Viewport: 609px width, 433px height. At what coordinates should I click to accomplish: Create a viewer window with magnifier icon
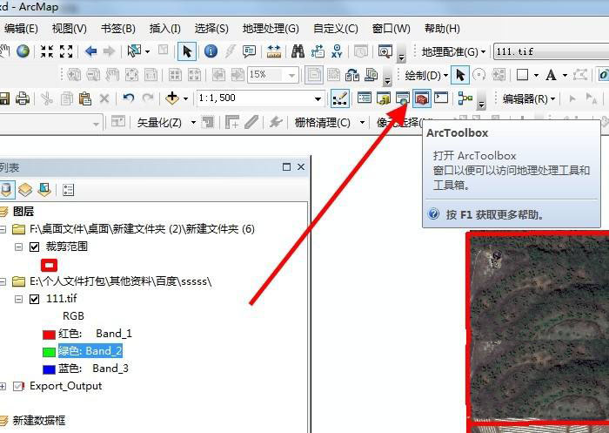[x=385, y=51]
